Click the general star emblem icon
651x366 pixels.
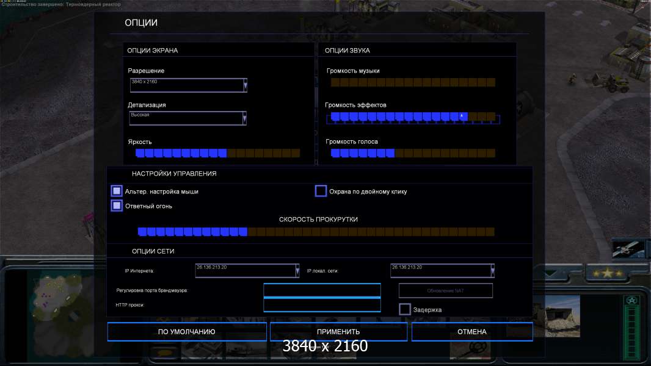tap(632, 301)
